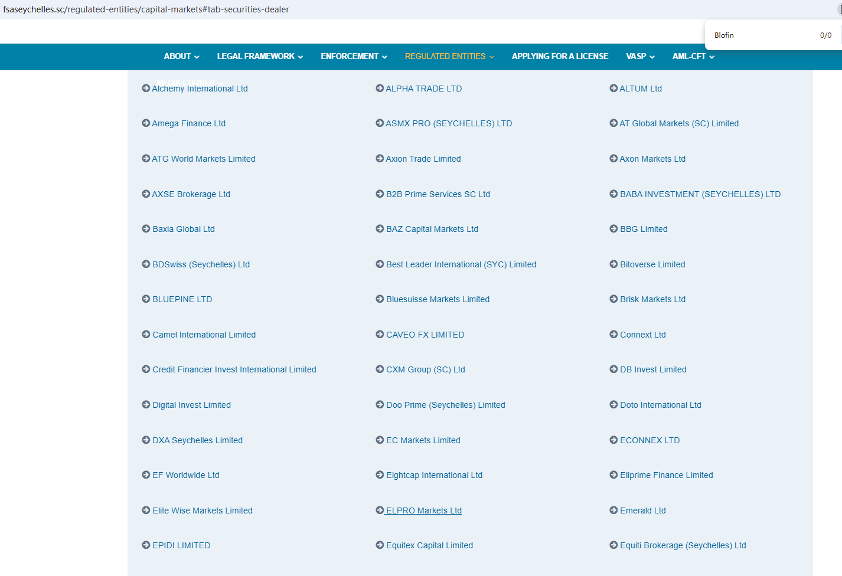842x576 pixels.
Task: Select Eightcap International Ltd link
Action: point(435,475)
